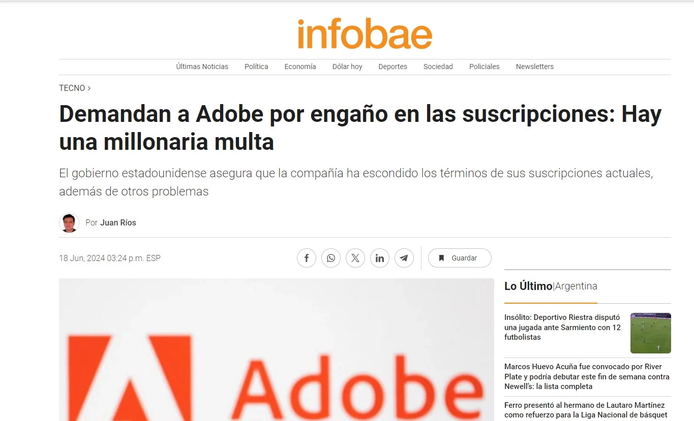Click the infobae logo
This screenshot has width=694, height=421.
click(x=365, y=34)
